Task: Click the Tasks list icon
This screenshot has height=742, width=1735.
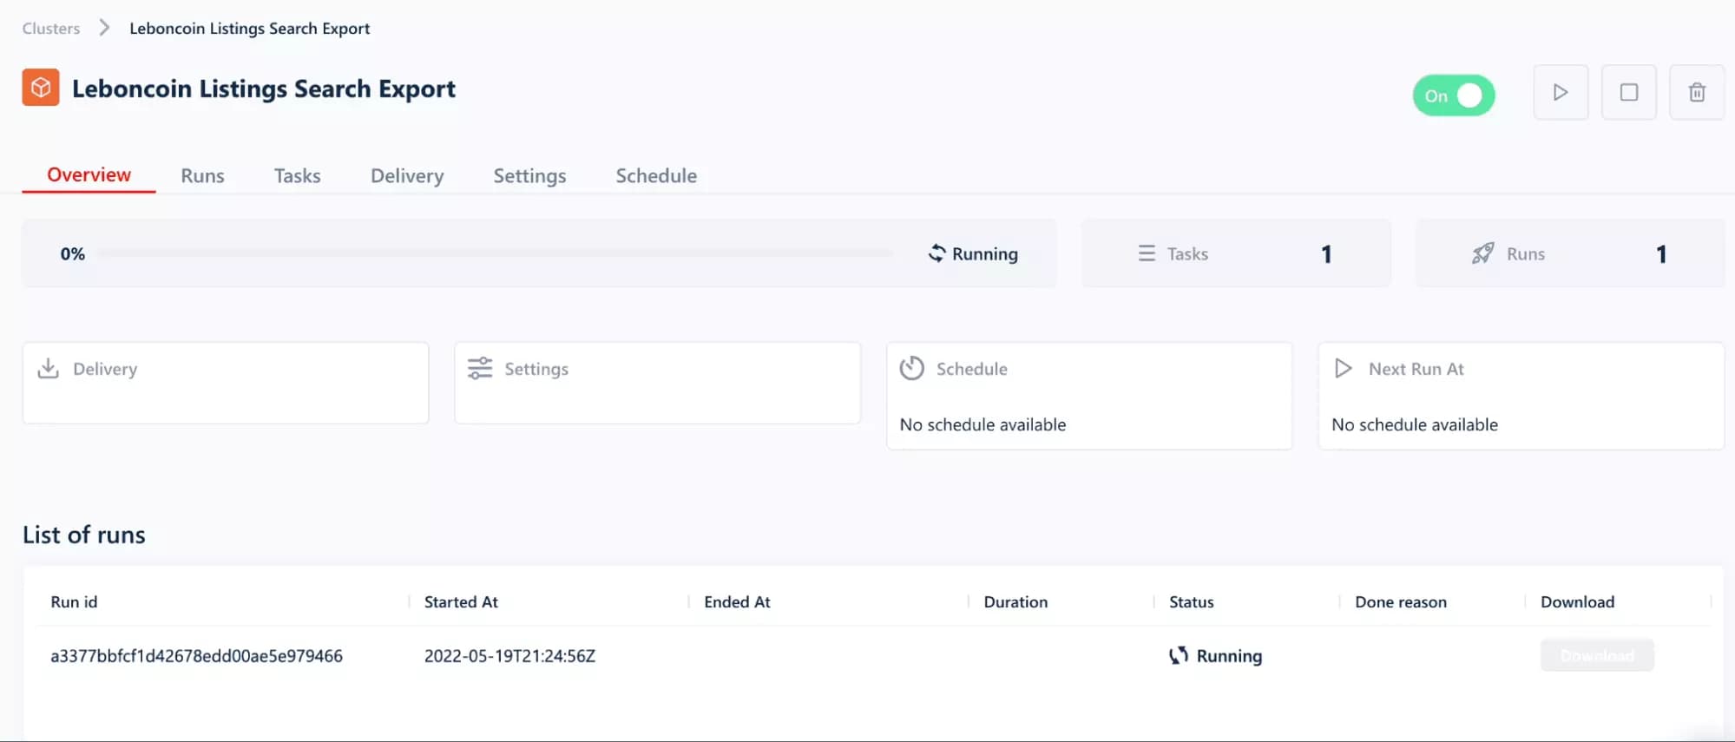Action: point(1147,253)
